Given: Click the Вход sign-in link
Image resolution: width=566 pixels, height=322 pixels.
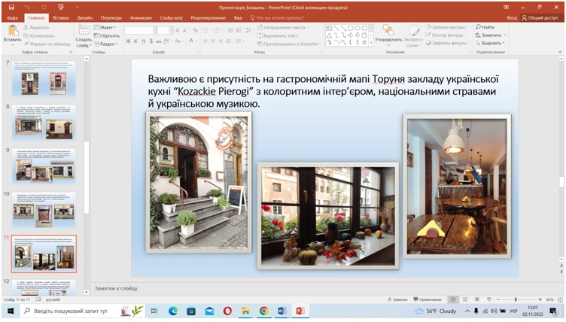Looking at the screenshot, I should click(512, 18).
